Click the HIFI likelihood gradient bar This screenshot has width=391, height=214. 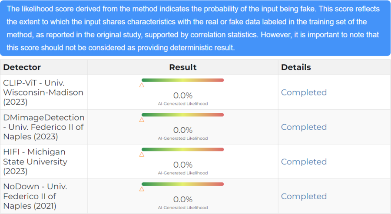pyautogui.click(x=183, y=149)
